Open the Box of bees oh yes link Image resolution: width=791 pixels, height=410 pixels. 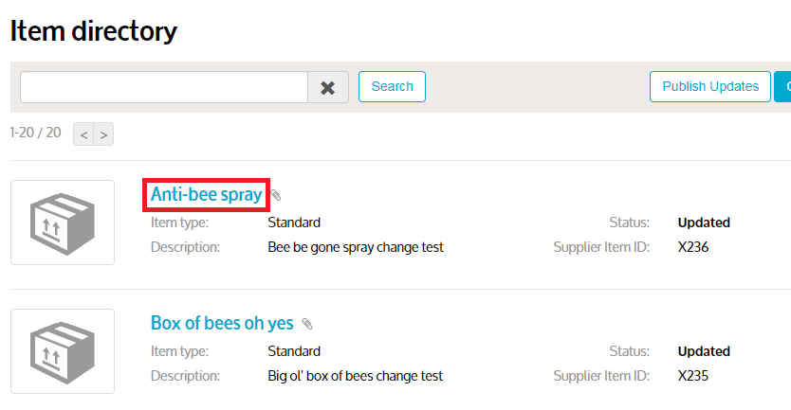222,323
